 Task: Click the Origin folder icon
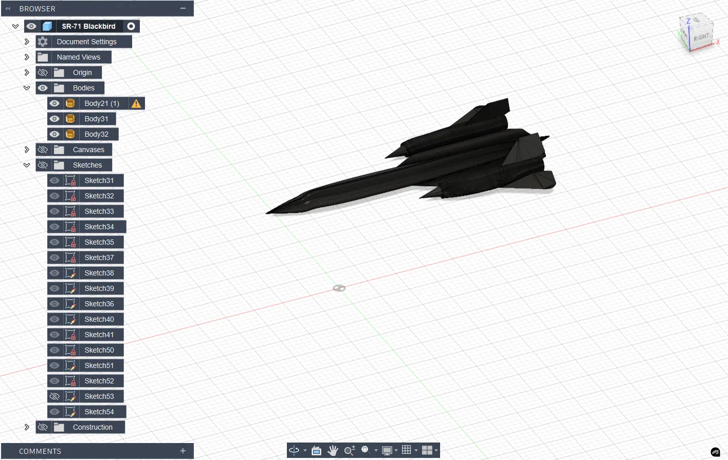[59, 72]
